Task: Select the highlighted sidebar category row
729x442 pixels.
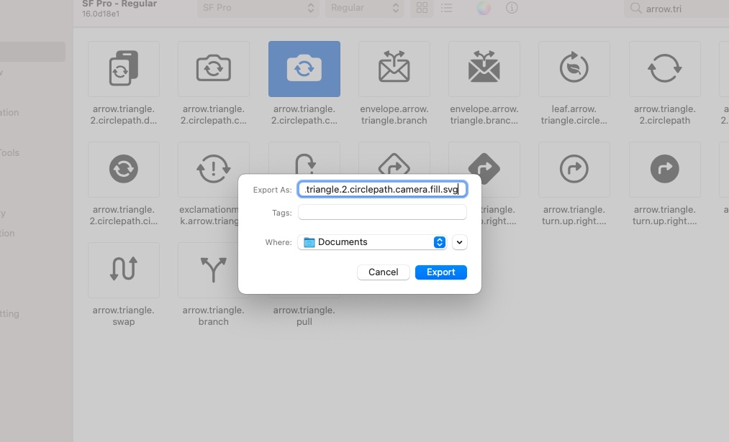Action: [x=32, y=52]
